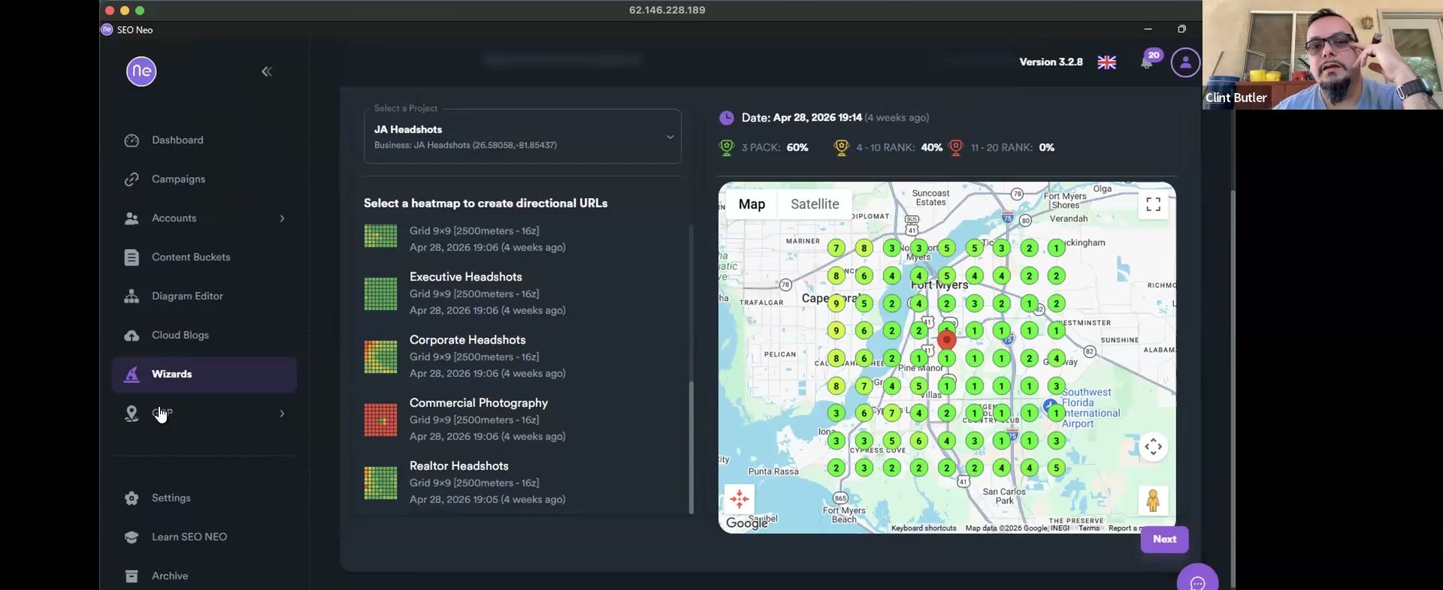Select the Realtor Headshots heatmap thumbnail
The height and width of the screenshot is (590, 1443).
tap(381, 483)
